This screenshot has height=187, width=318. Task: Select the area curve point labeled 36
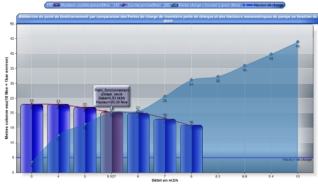[x=244, y=66]
